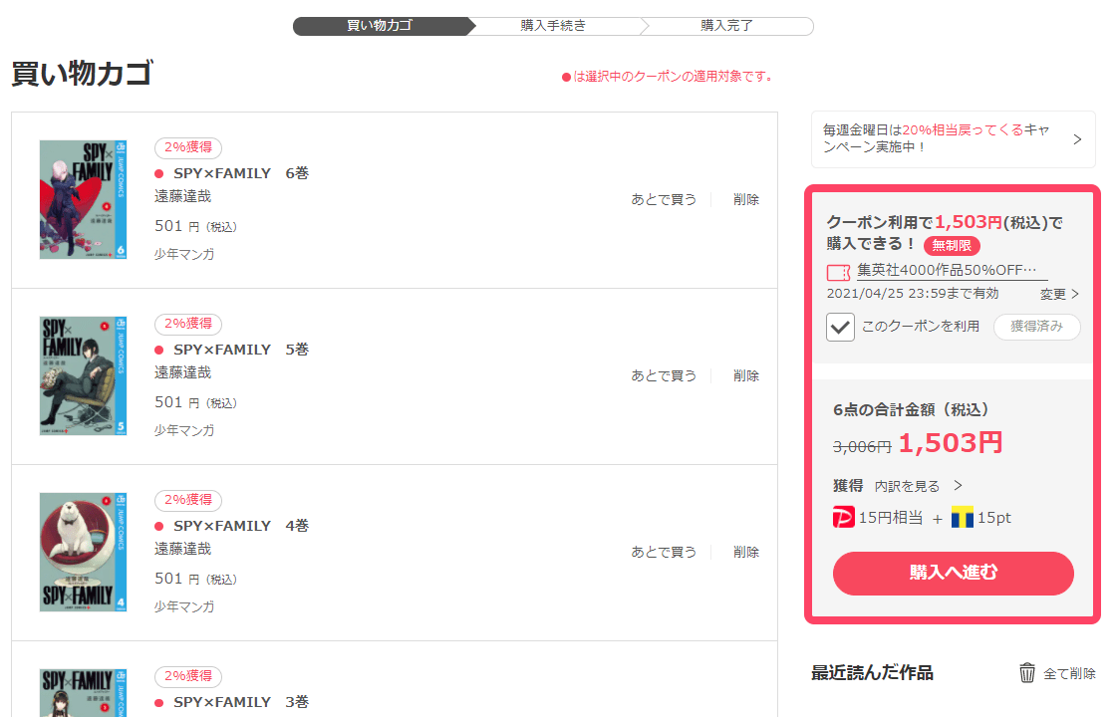Open SPY×FAMILY volume 5 cover thumbnail
This screenshot has width=1116, height=717.
tap(84, 375)
